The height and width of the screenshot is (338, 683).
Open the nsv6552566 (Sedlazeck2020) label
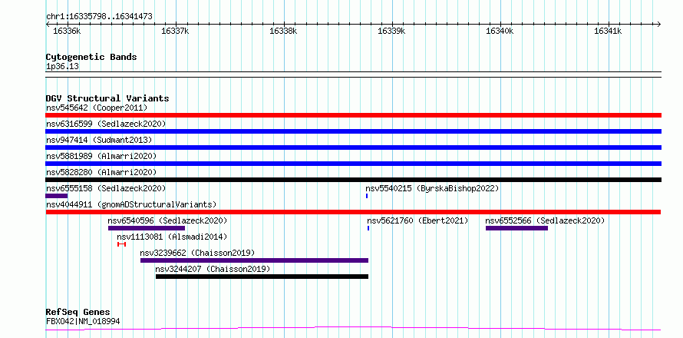click(546, 220)
